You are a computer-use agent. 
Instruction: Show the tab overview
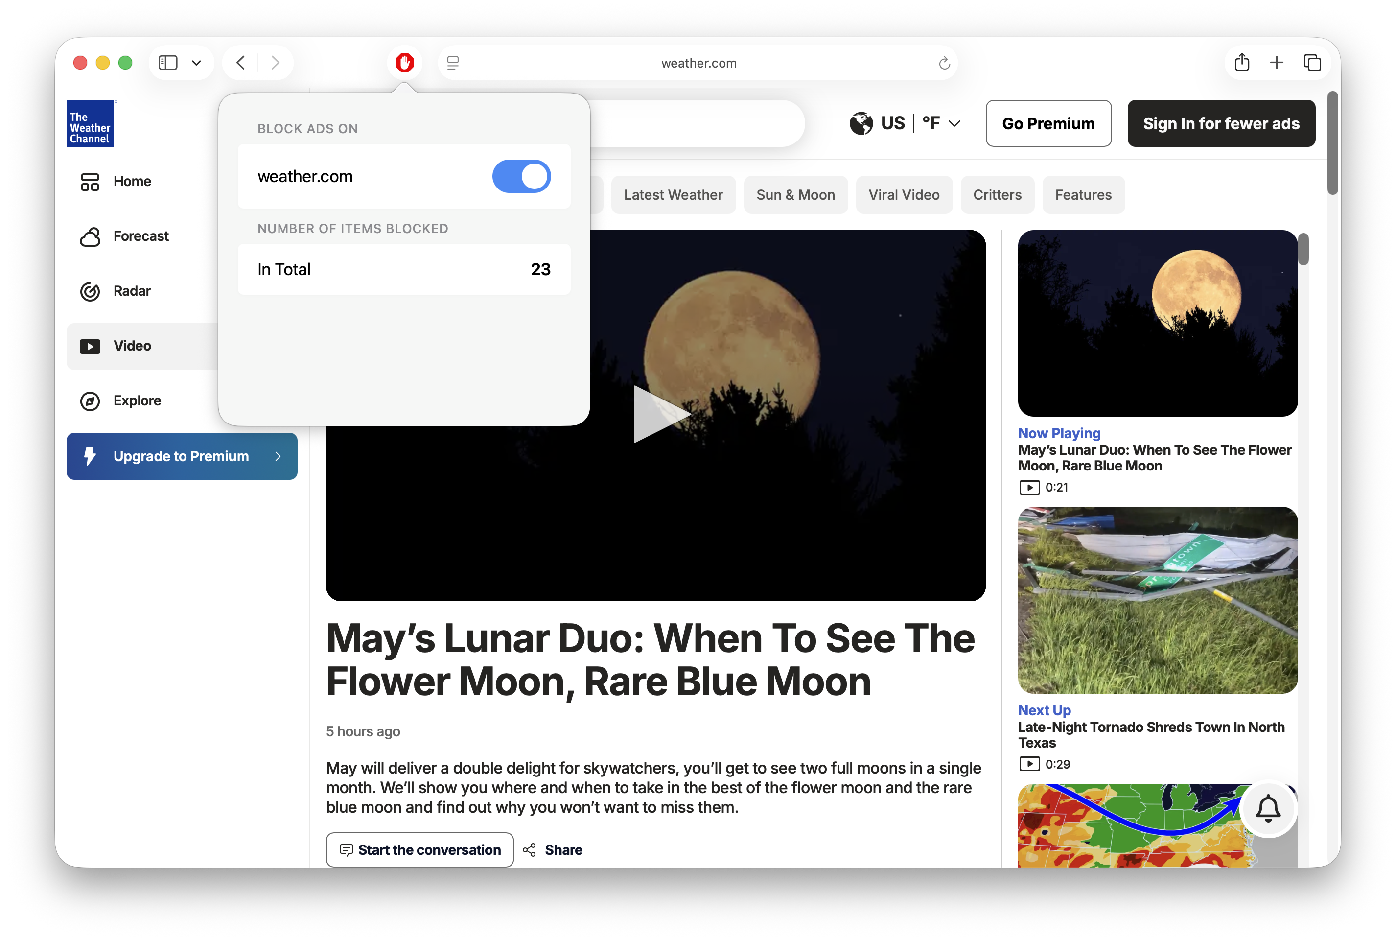(1312, 62)
